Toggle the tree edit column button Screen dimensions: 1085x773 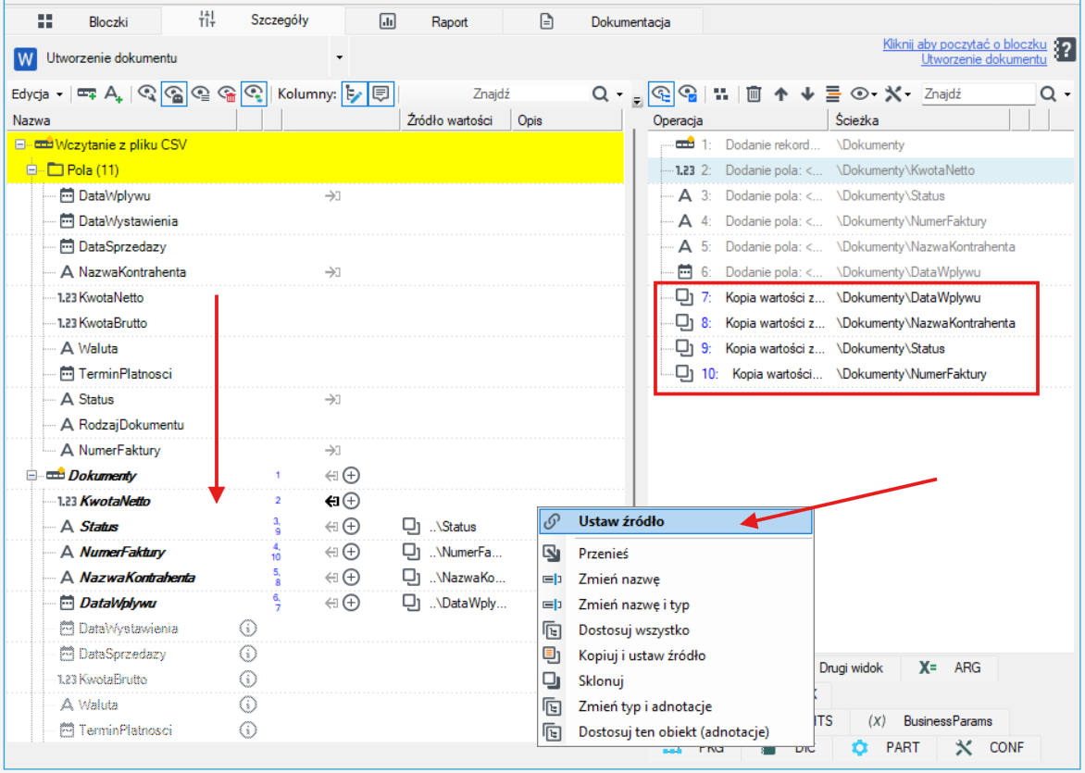355,94
